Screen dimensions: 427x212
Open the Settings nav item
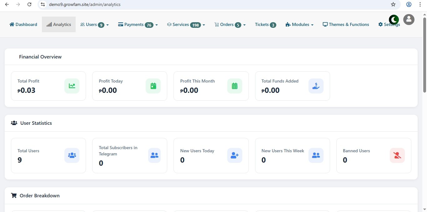(x=389, y=24)
